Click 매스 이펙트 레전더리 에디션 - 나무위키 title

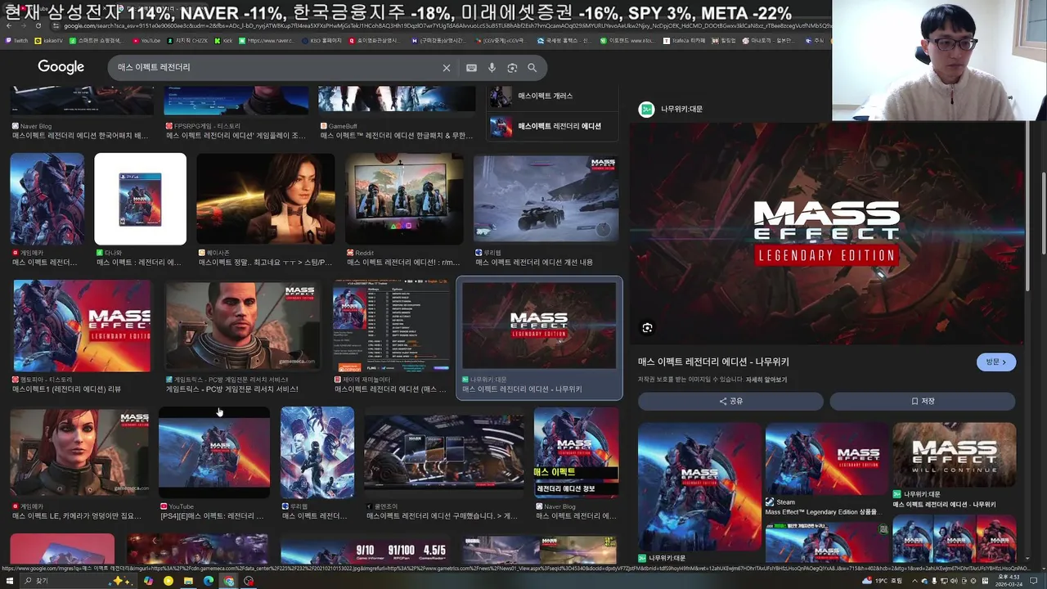tap(713, 362)
